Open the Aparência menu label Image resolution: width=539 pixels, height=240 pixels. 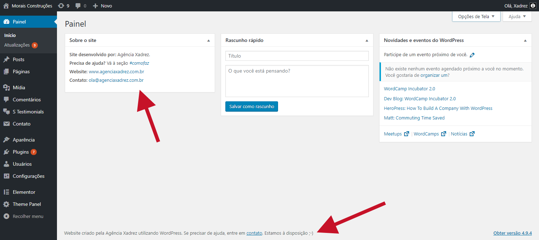pos(24,140)
